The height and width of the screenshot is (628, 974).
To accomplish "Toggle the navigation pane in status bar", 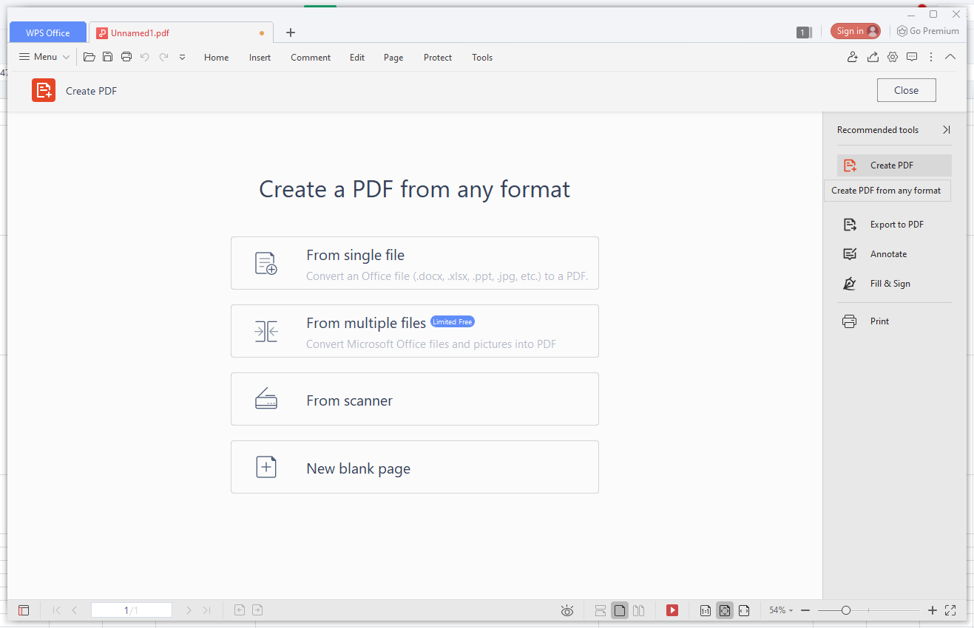I will click(x=24, y=610).
